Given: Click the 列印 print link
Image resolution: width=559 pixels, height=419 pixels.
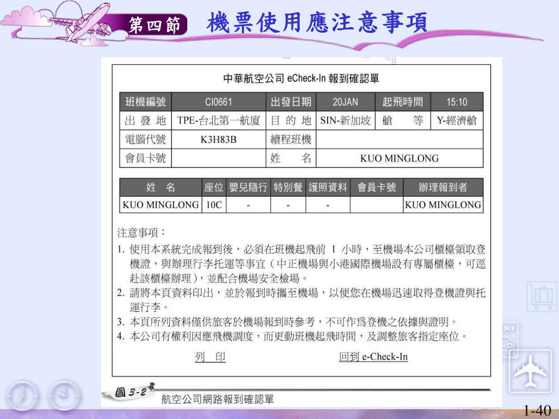Looking at the screenshot, I should click(x=210, y=357).
